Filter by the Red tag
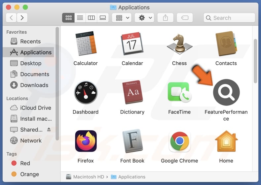This screenshot has width=261, height=185. [28, 163]
